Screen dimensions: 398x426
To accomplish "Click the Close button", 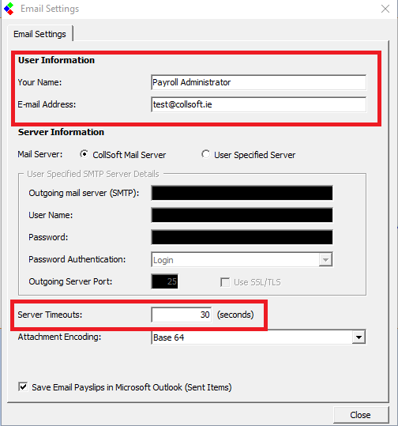I will pos(361,415).
